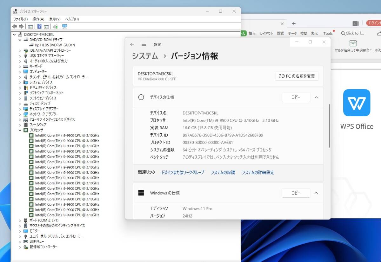Open the Tools tab in WPS
381x262 pixels.
click(x=328, y=33)
